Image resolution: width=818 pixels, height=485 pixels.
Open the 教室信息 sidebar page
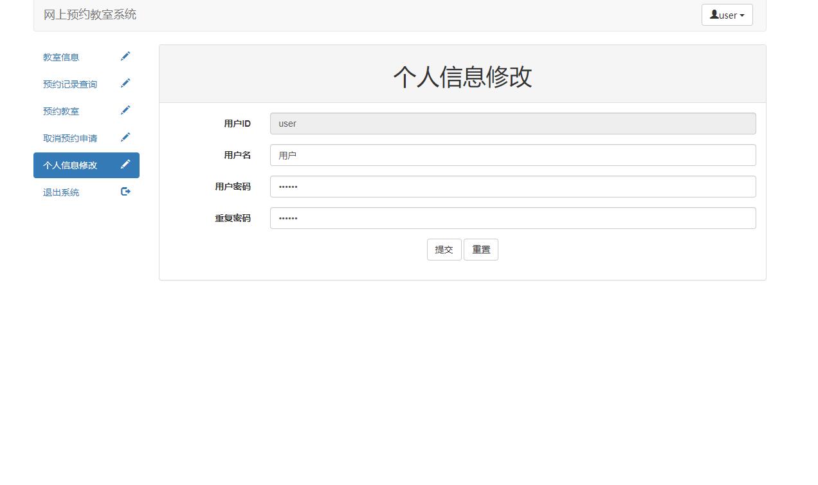60,57
